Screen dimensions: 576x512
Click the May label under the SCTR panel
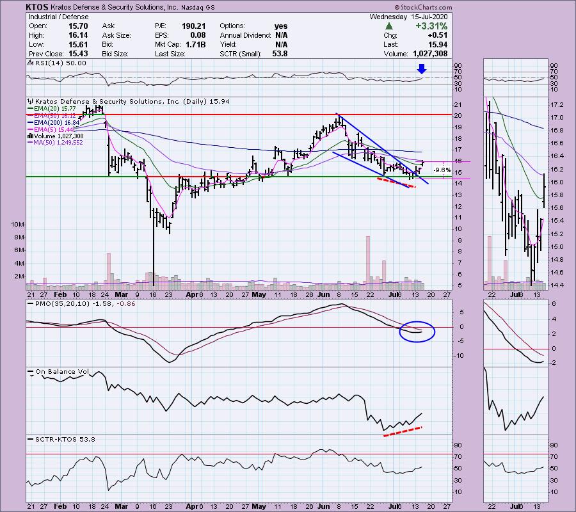pyautogui.click(x=259, y=506)
